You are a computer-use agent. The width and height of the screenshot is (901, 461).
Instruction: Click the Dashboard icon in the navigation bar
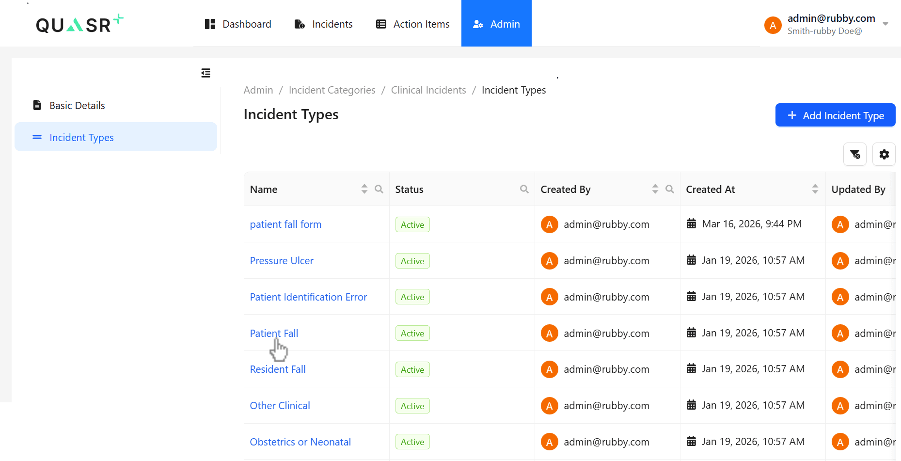pos(210,23)
